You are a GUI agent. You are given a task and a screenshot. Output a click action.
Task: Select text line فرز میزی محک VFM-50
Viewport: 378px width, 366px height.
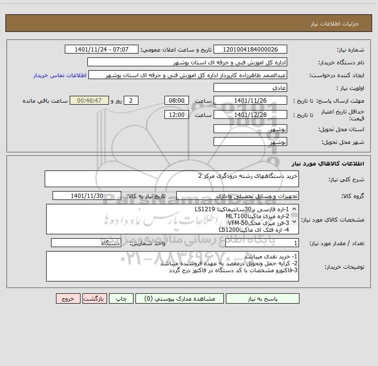[x=258, y=223]
